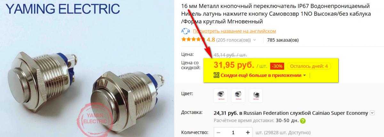Viewport: 384px width, 137px height.
Task: Click the five-star rating icons
Action: coord(193,40)
